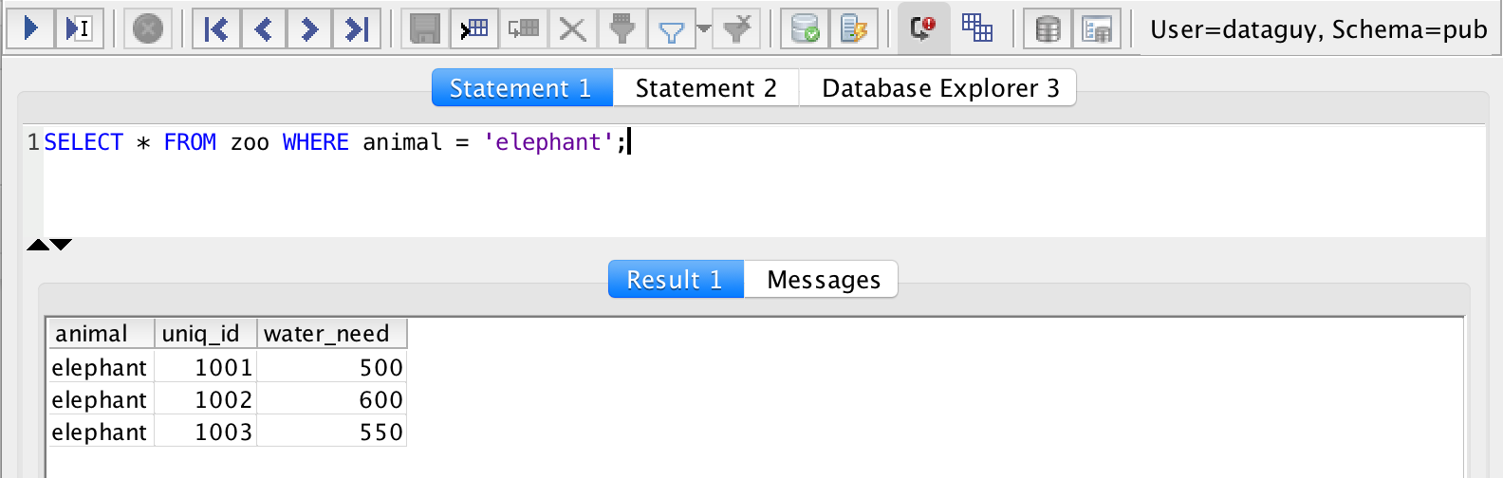The height and width of the screenshot is (478, 1503).
Task: Toggle append results grid icon
Action: tap(976, 28)
